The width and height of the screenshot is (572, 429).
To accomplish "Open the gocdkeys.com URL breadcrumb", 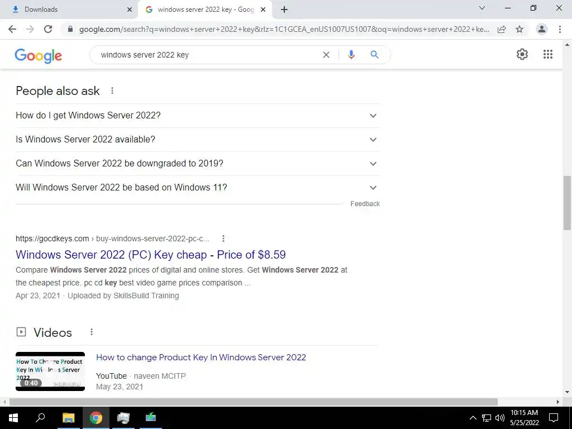I will tap(112, 239).
